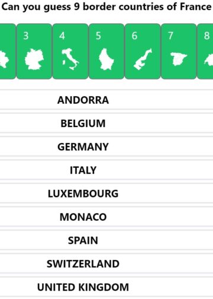
Task: Click the partially visible card numbered 8
Action: pyautogui.click(x=205, y=51)
